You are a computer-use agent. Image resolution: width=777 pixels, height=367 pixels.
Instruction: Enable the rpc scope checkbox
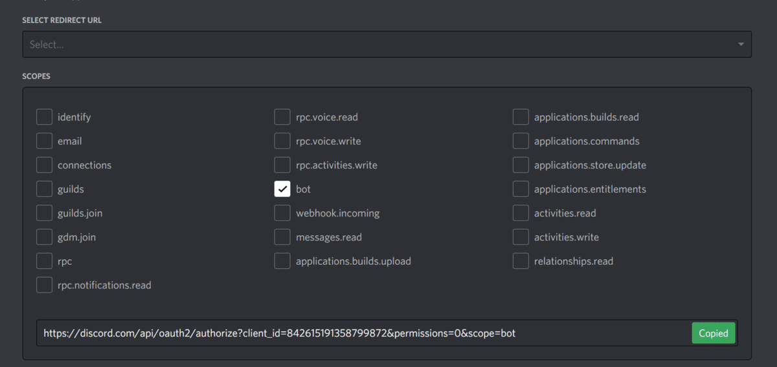[x=44, y=261]
